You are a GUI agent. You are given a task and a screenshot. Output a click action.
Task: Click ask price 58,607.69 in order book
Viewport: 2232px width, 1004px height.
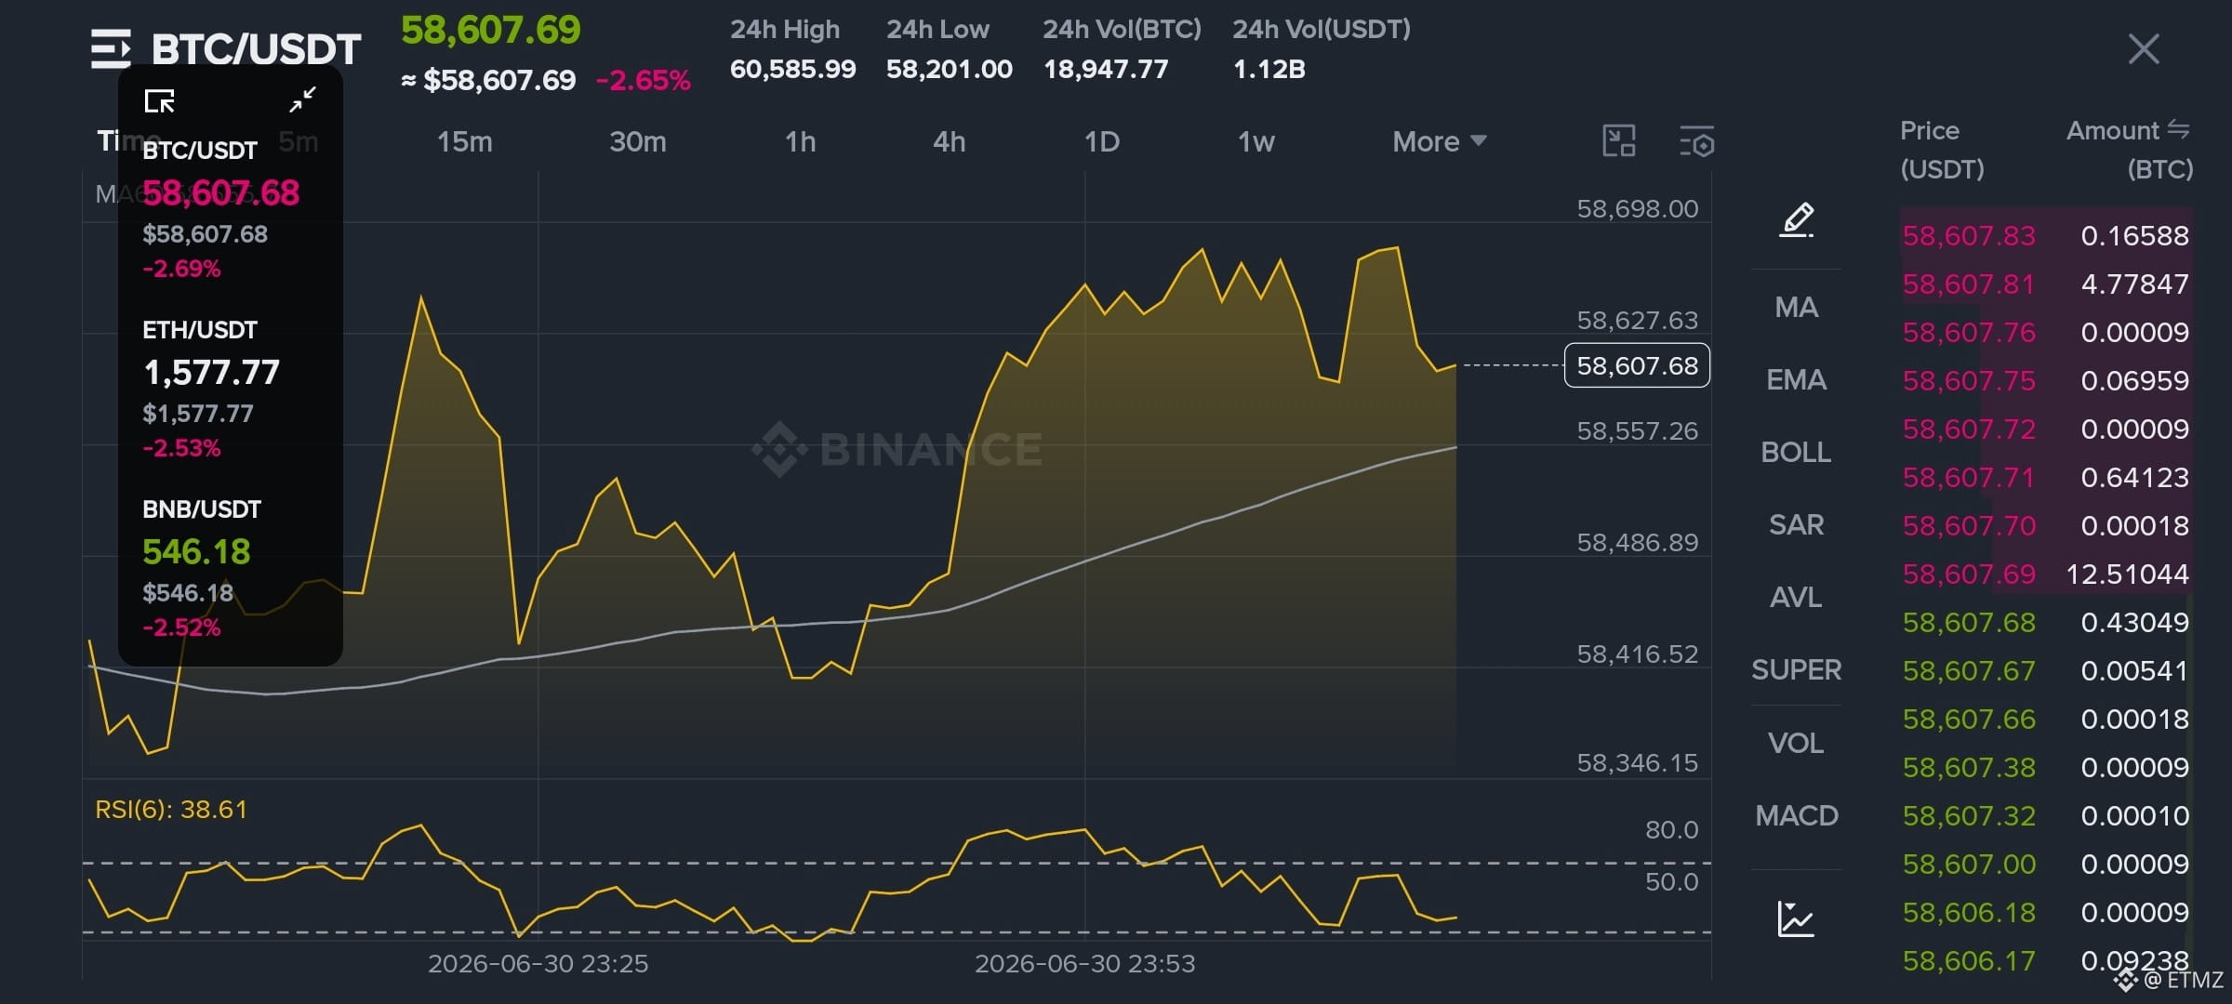1969,574
